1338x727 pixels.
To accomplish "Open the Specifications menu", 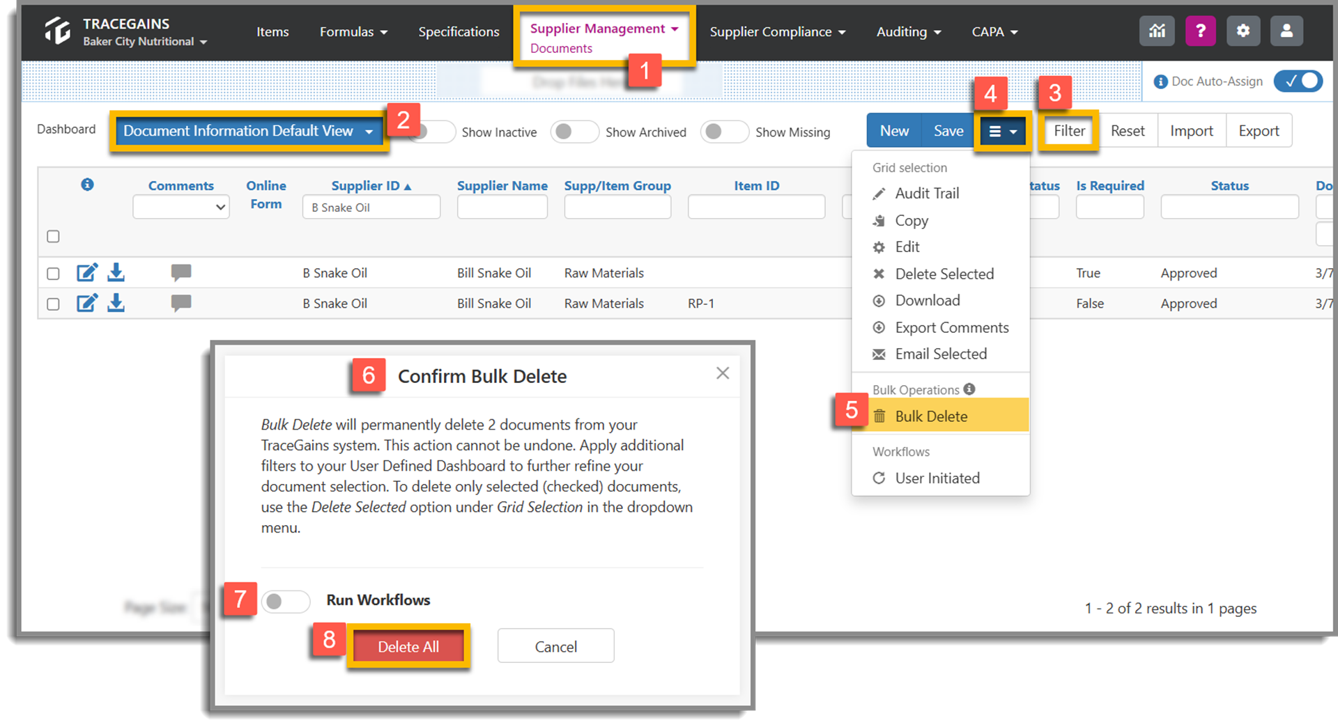I will pyautogui.click(x=459, y=32).
